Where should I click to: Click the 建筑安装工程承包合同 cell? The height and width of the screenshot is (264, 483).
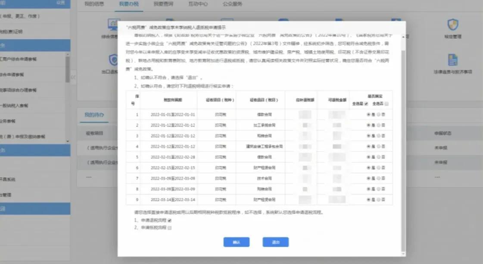pos(264,147)
